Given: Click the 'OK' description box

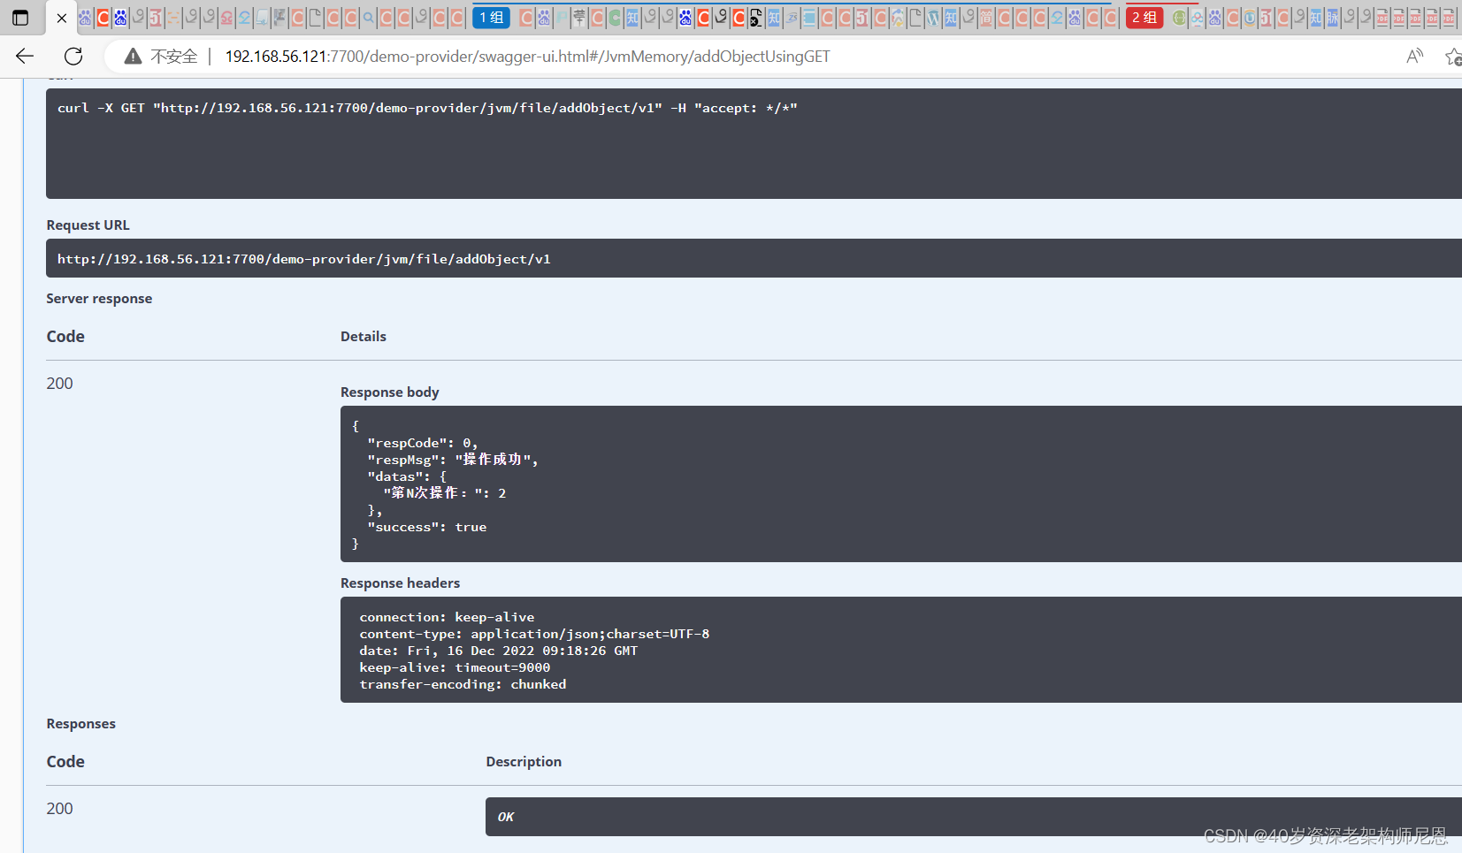Looking at the screenshot, I should (x=973, y=817).
